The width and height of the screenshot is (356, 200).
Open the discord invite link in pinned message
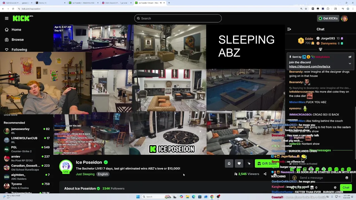pos(310,67)
